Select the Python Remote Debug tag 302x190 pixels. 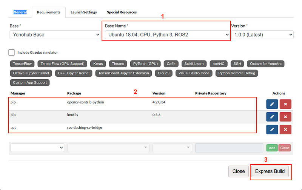coord(237,73)
